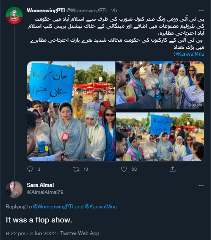The height and width of the screenshot is (240, 211).
Task: Click the @KanwalMna mention in tweet text
Action: [189, 54]
